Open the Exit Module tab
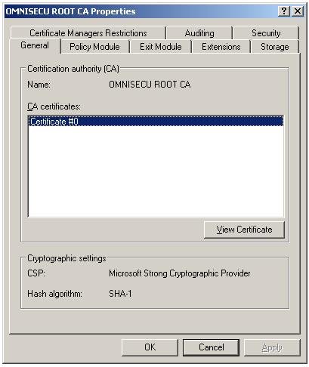Viewport: 309px width, 367px height. pyautogui.click(x=161, y=47)
